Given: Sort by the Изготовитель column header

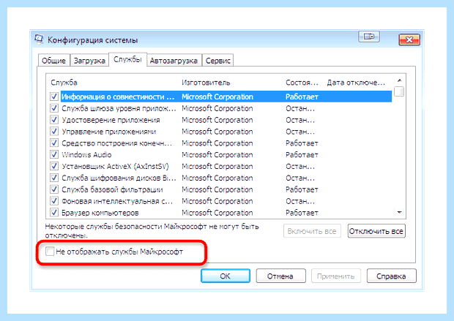Looking at the screenshot, I should tap(206, 83).
